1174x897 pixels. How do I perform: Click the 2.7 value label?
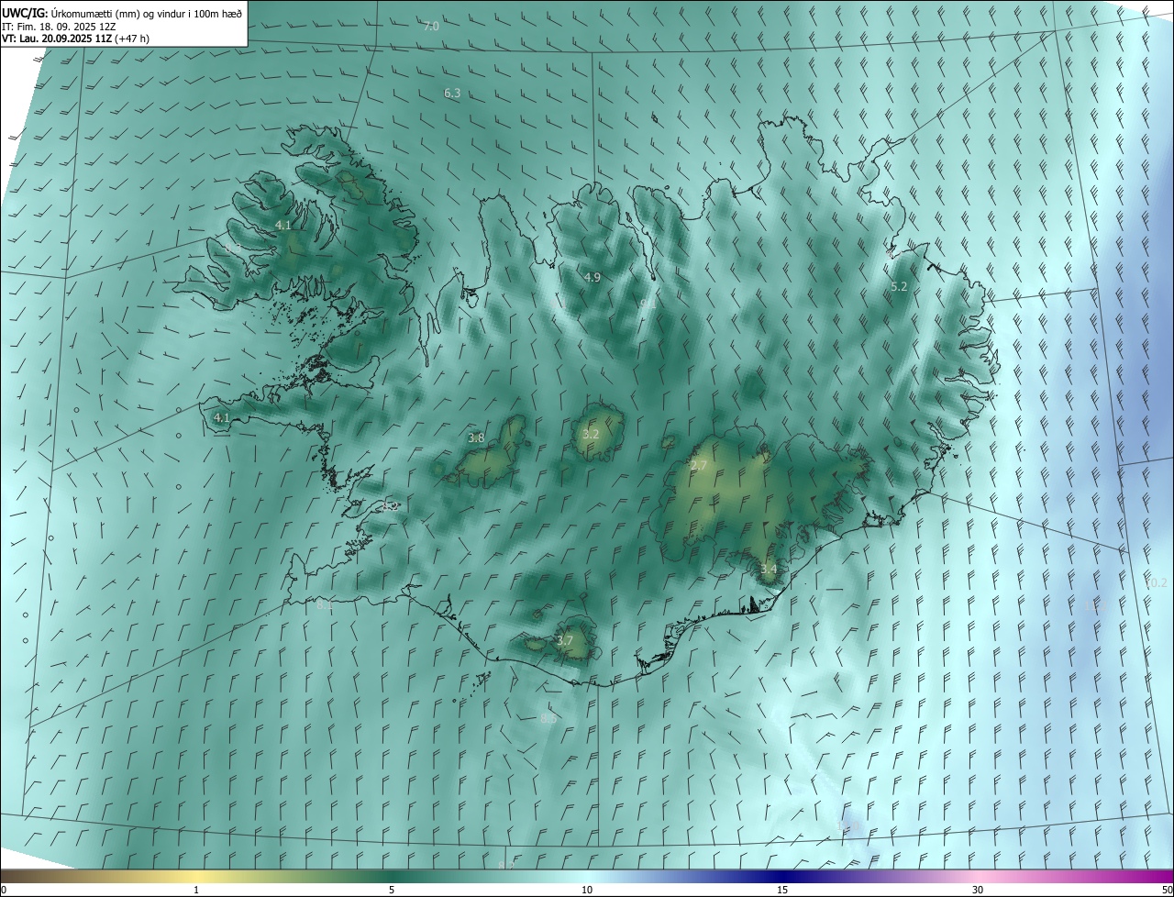[x=699, y=467]
